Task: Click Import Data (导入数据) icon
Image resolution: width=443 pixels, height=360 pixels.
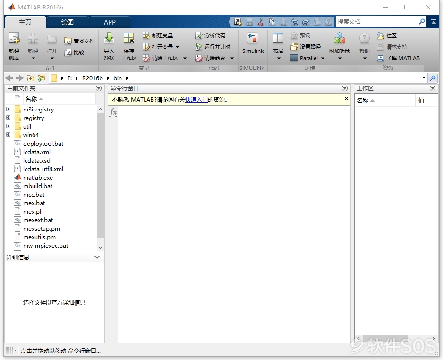Action: (109, 38)
